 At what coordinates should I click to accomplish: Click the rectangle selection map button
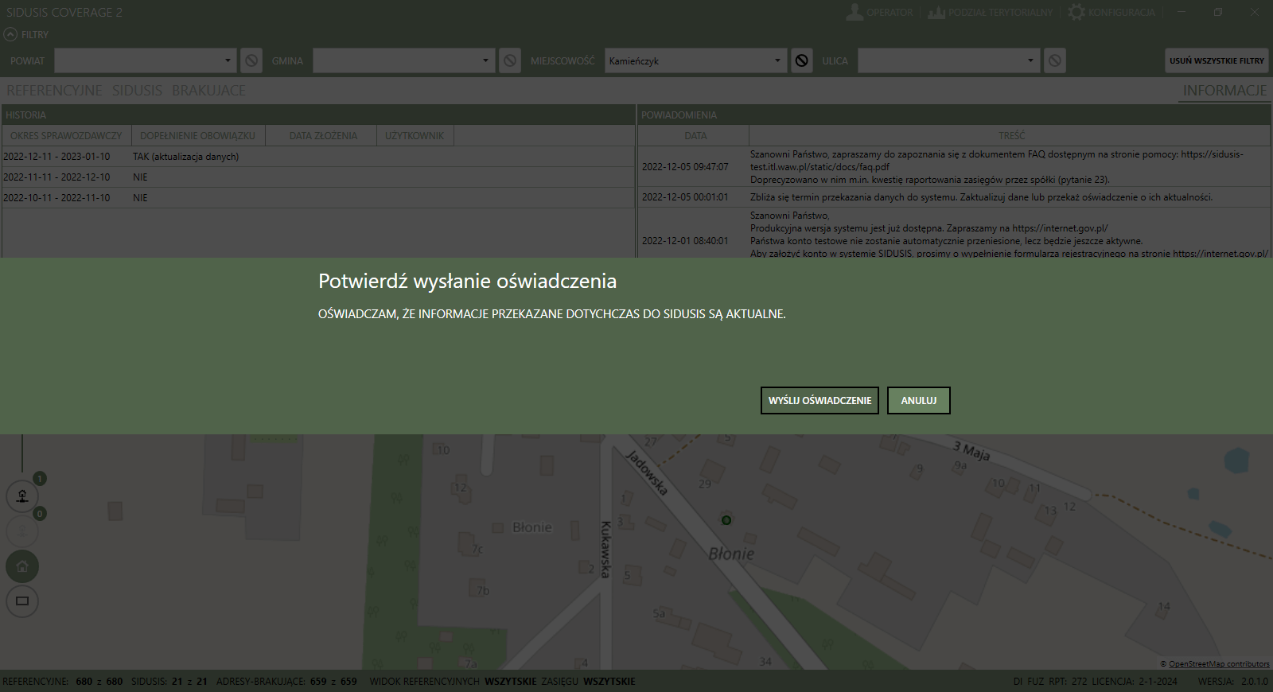tap(22, 601)
